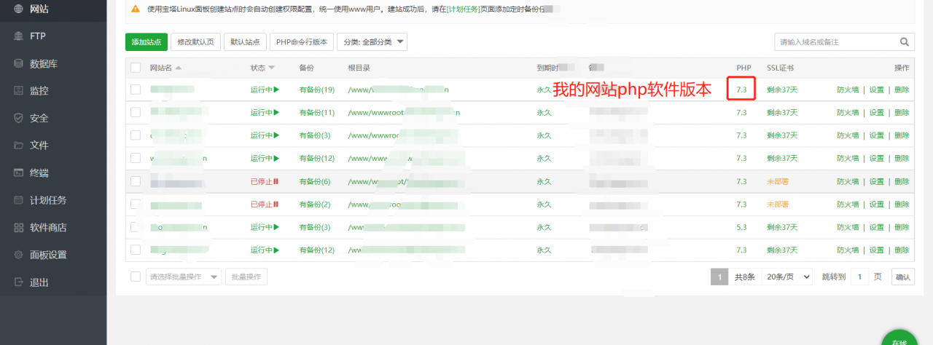Click the orange warning icon in notice

[x=136, y=9]
